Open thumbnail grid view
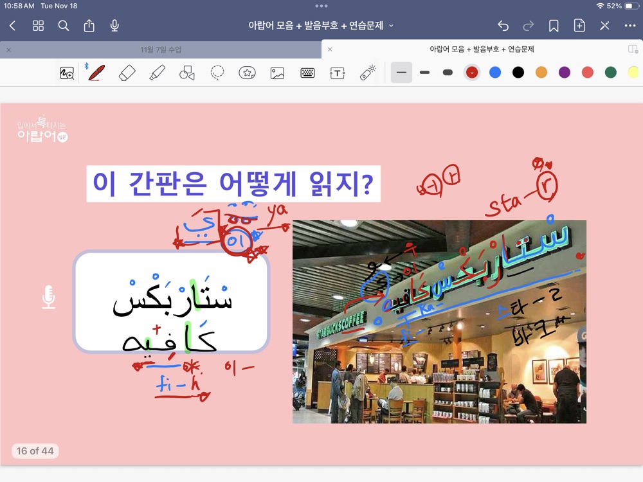Screen dimensions: 643x482 click(x=38, y=26)
